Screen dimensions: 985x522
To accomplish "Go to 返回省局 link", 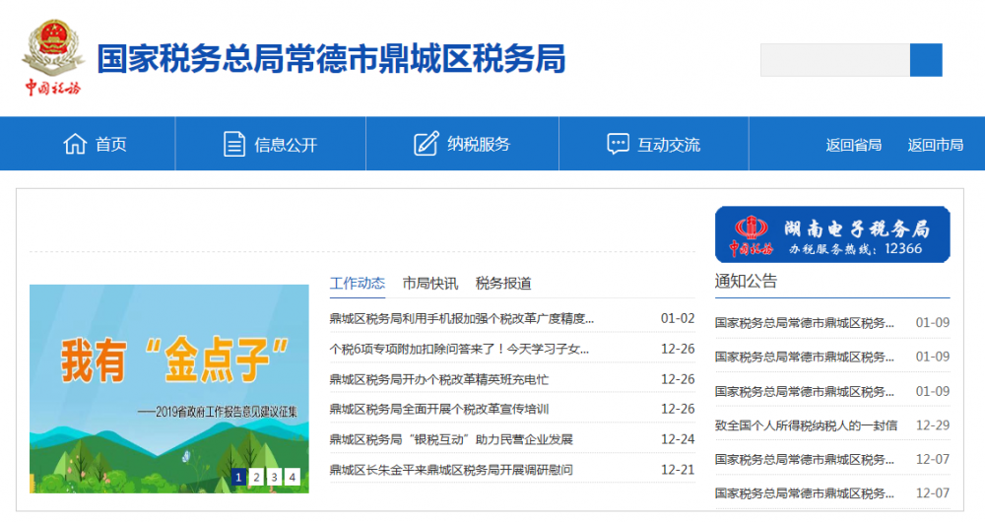I will [x=853, y=145].
